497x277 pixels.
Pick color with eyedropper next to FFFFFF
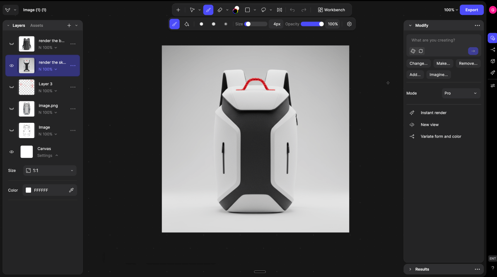pyautogui.click(x=71, y=190)
